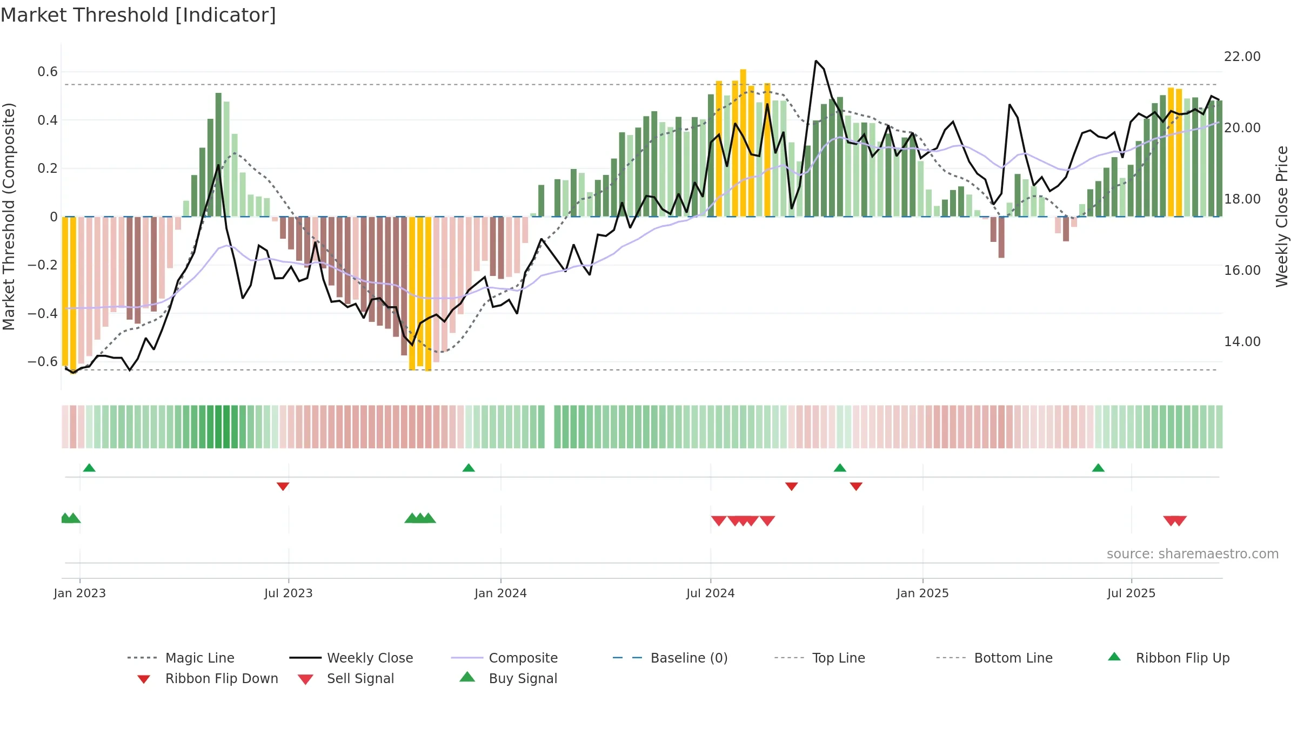Click the first sell signal triangle at Jul 2024

tap(719, 521)
